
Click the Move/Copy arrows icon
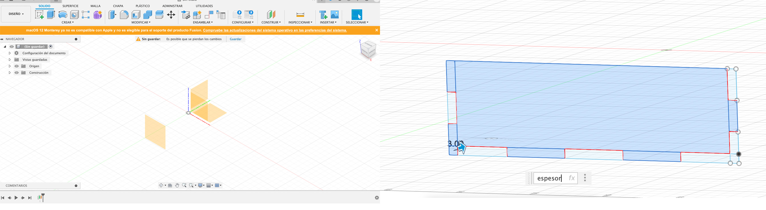171,14
